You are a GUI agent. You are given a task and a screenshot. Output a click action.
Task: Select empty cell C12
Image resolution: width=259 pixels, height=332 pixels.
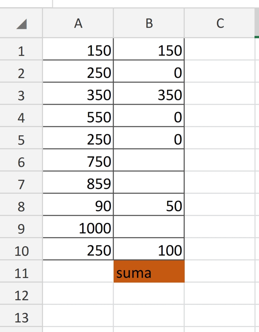[x=220, y=293]
